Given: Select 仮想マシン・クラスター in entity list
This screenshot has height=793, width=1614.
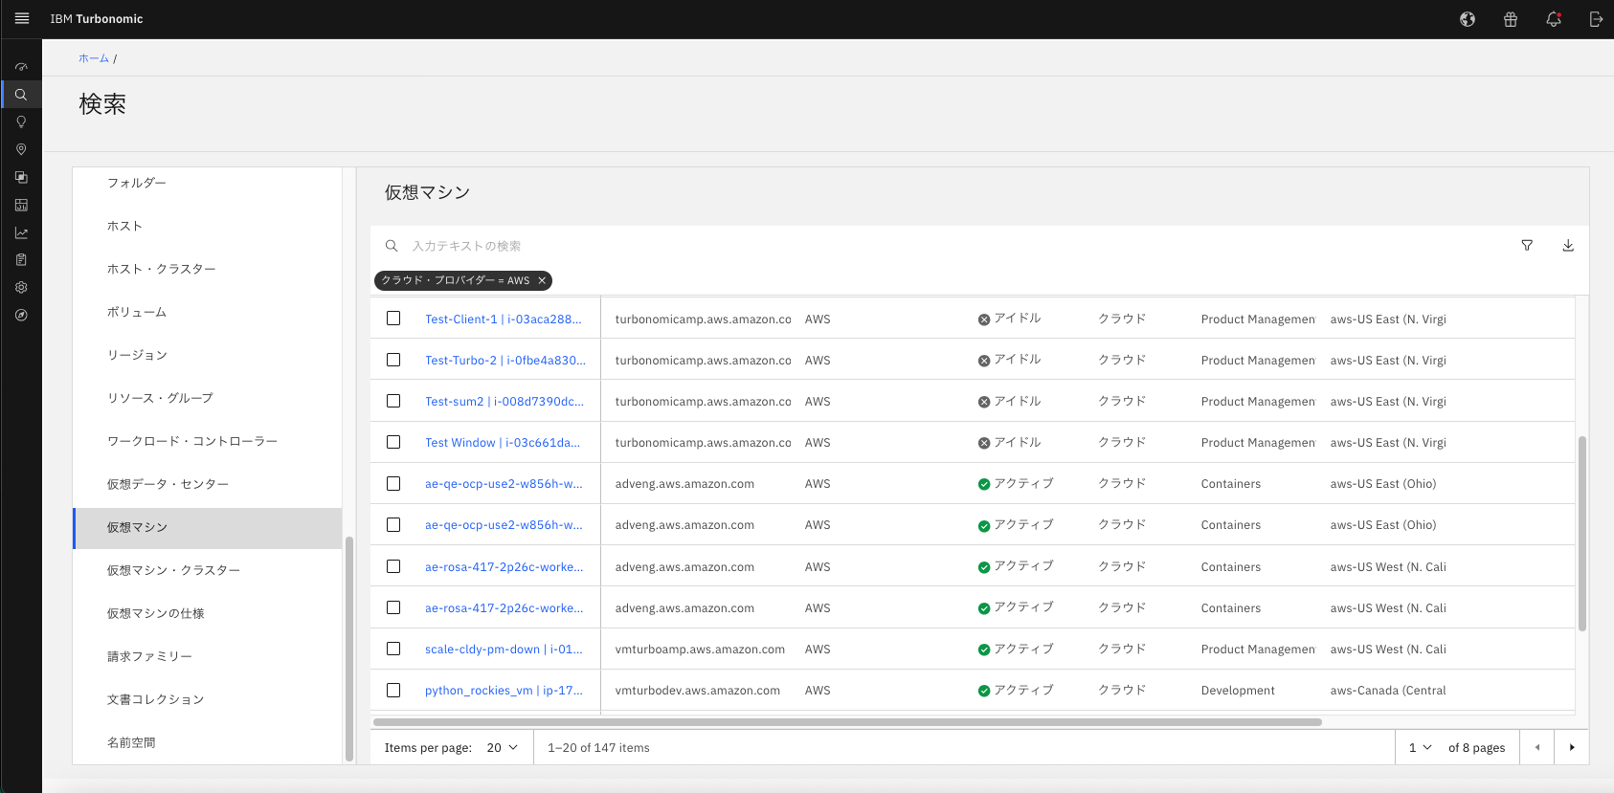Looking at the screenshot, I should pyautogui.click(x=173, y=570).
